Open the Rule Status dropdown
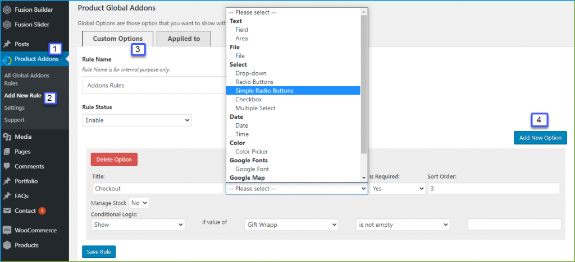The image size is (575, 262). [137, 120]
